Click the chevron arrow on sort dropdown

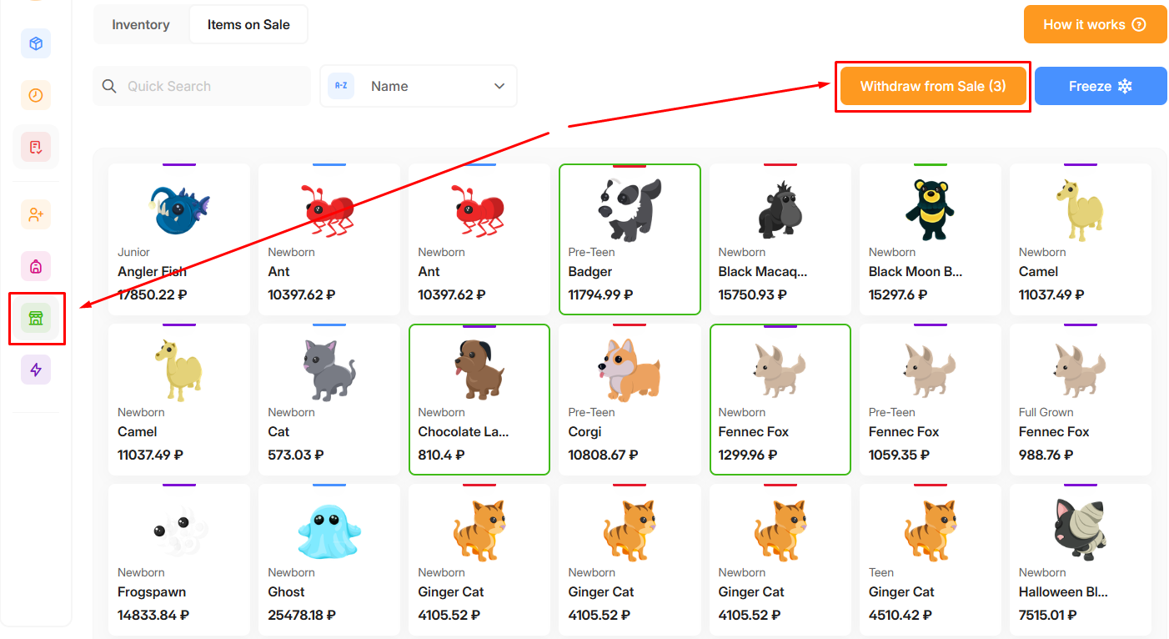pyautogui.click(x=499, y=86)
